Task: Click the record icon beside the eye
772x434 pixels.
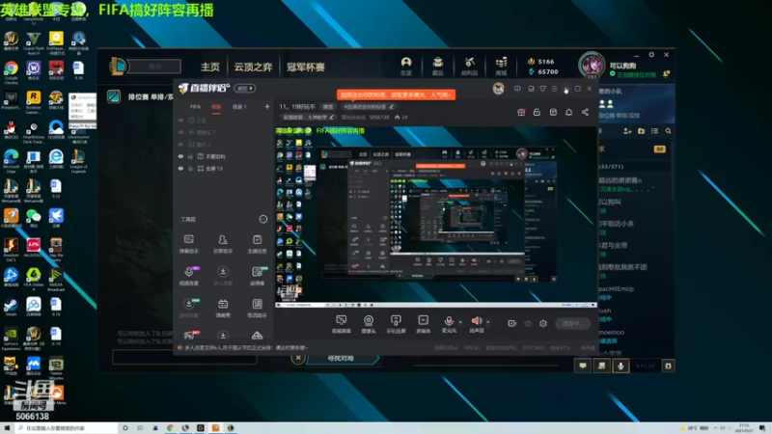Action: click(x=511, y=323)
